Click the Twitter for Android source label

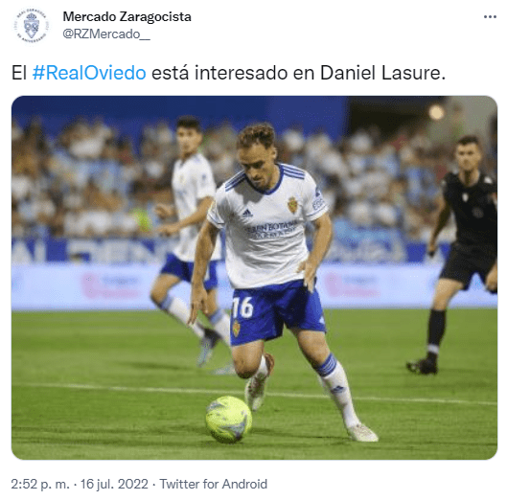point(214,484)
